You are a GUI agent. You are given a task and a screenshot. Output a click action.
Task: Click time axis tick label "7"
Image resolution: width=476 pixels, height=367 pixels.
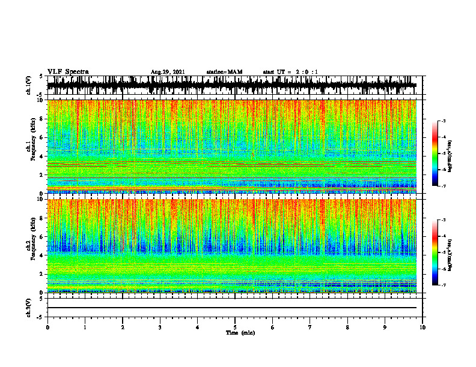pyautogui.click(x=310, y=327)
